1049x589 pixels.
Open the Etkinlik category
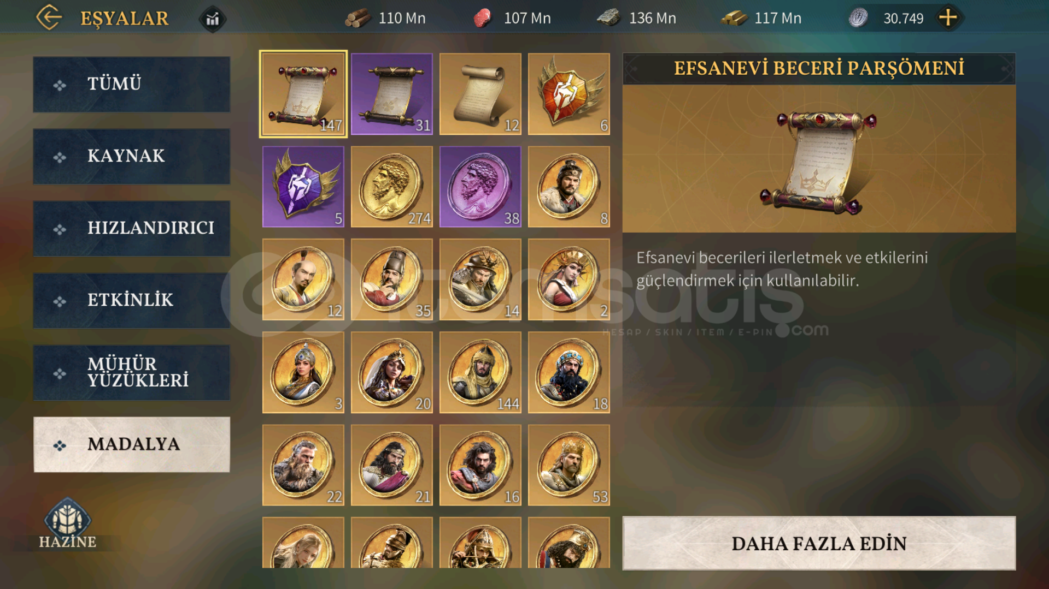point(131,300)
